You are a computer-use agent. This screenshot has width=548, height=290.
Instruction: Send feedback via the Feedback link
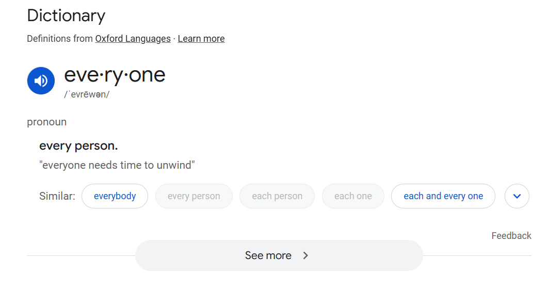511,235
